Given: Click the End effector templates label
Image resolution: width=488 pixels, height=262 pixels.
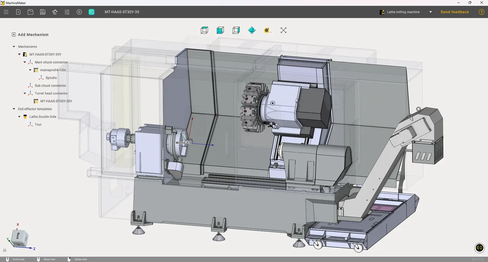Looking at the screenshot, I should 35,109.
